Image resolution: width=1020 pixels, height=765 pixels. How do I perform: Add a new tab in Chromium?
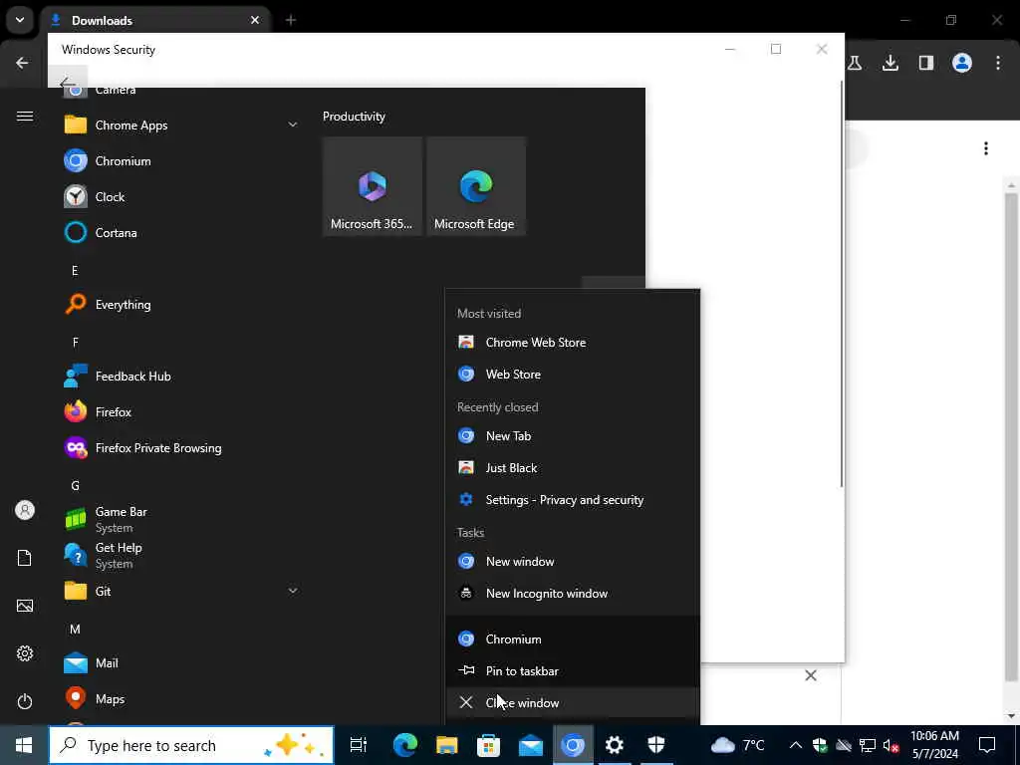[291, 20]
